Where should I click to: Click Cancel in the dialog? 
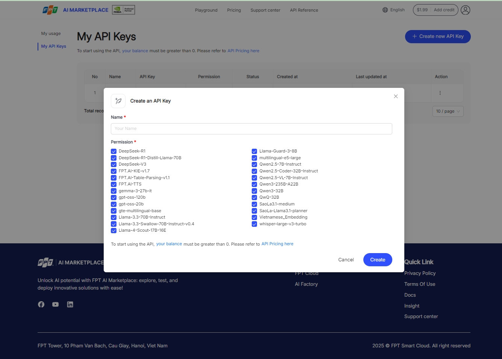[346, 260]
